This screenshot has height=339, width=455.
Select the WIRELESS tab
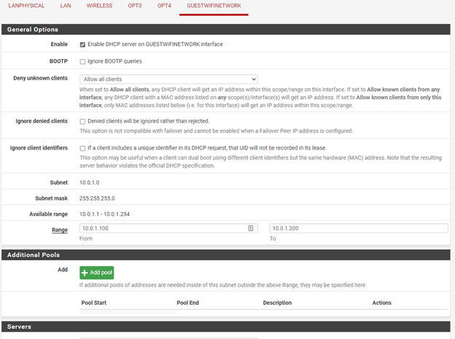[99, 6]
